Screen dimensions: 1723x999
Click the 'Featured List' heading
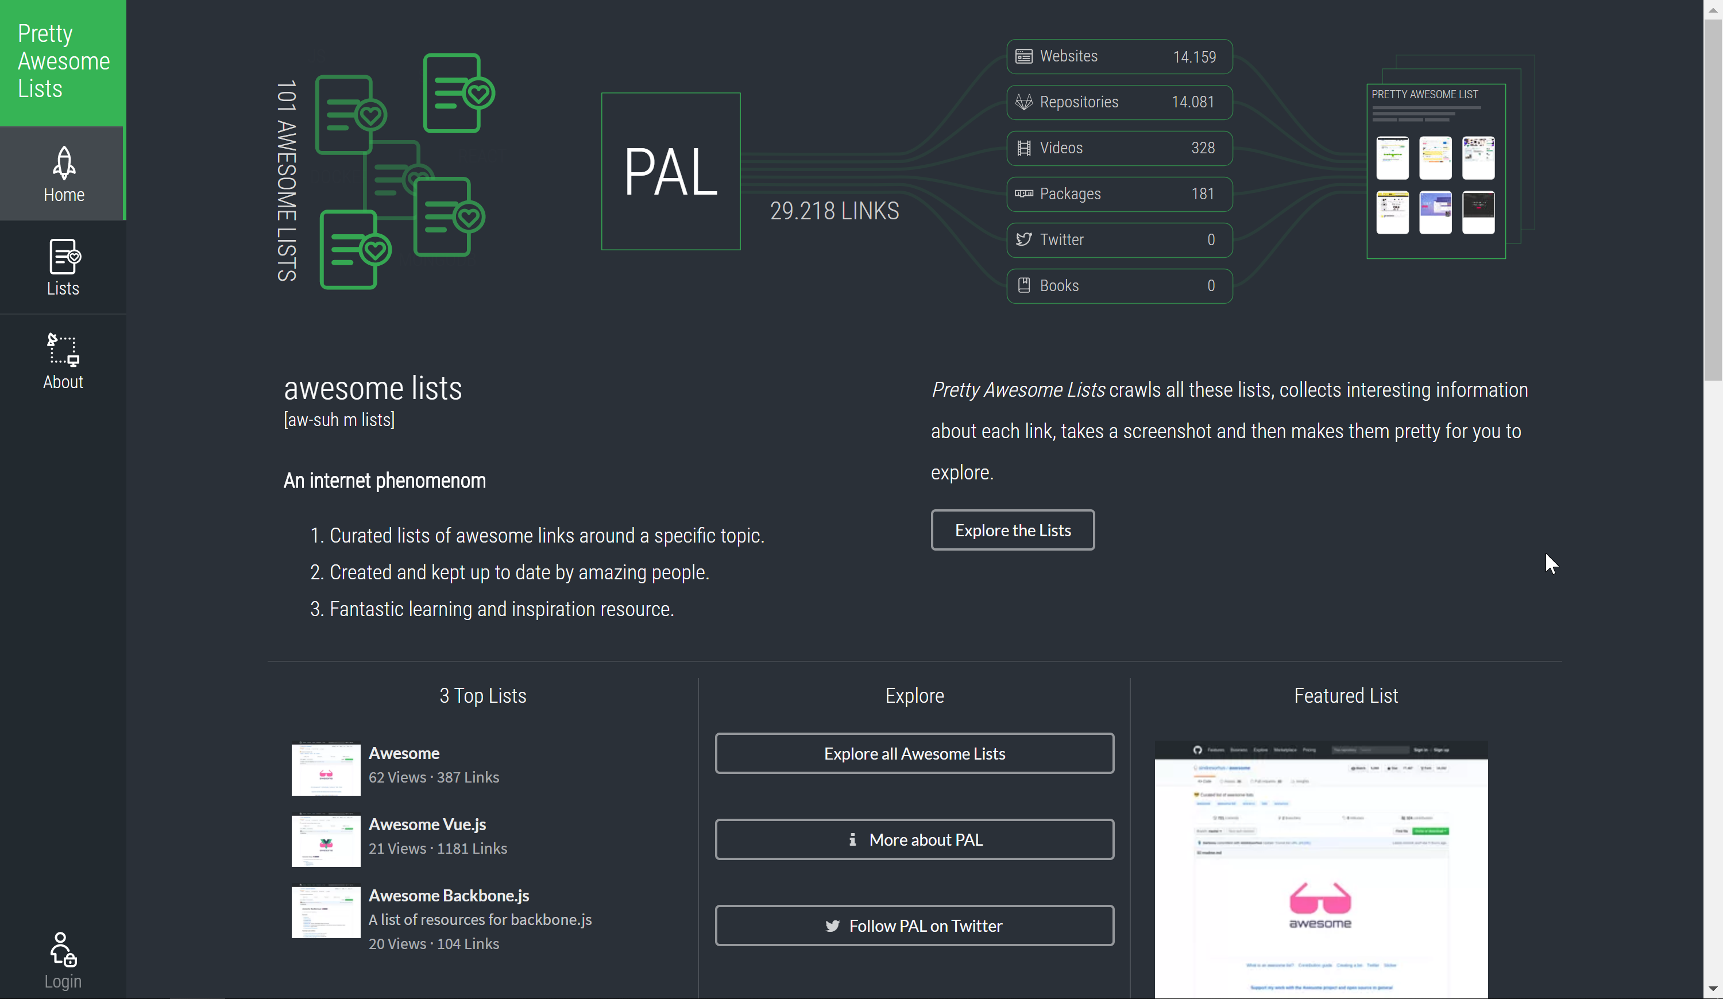coord(1346,696)
